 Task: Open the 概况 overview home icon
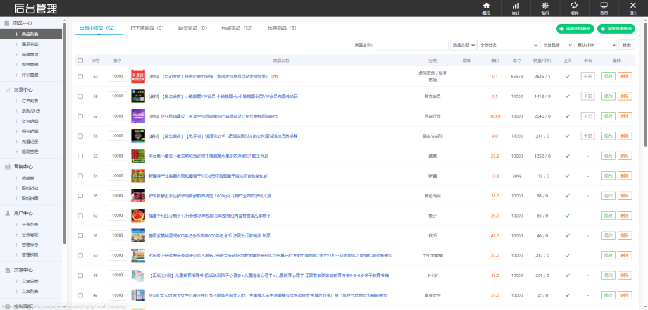(x=487, y=6)
